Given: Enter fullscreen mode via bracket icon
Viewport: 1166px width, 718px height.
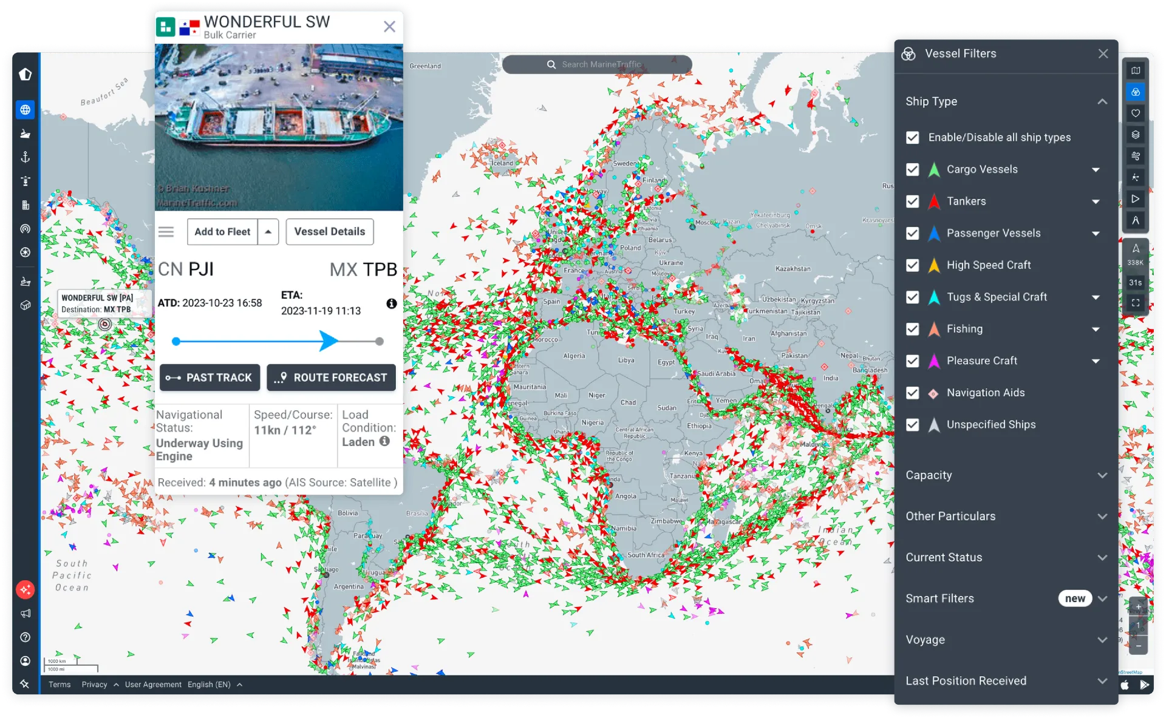Looking at the screenshot, I should point(1136,302).
